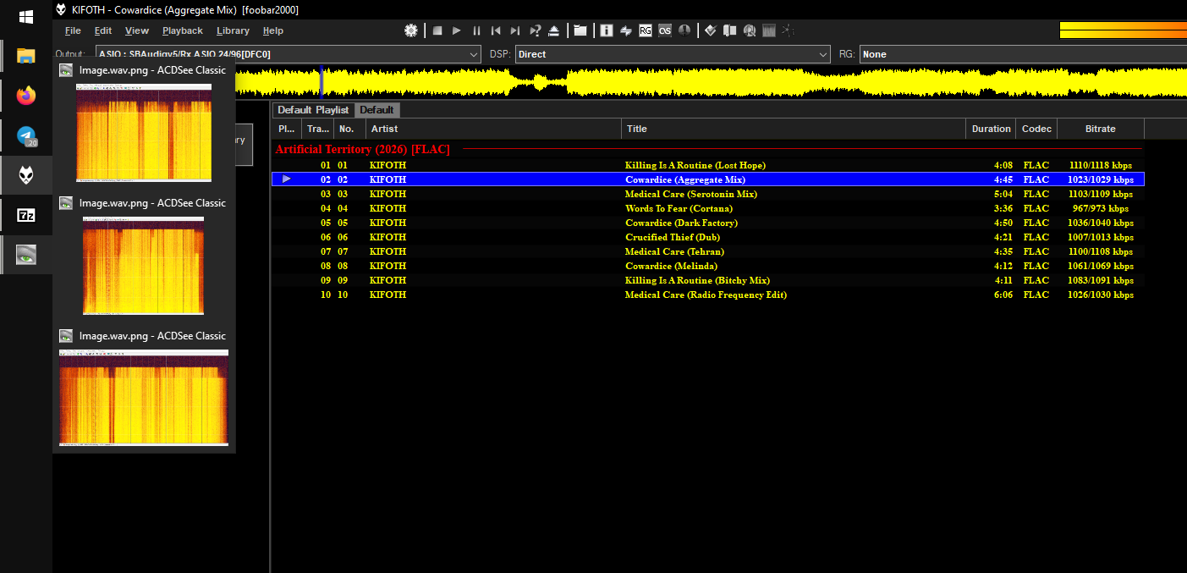Open the View menu
The height and width of the screenshot is (573, 1187).
pyautogui.click(x=137, y=30)
